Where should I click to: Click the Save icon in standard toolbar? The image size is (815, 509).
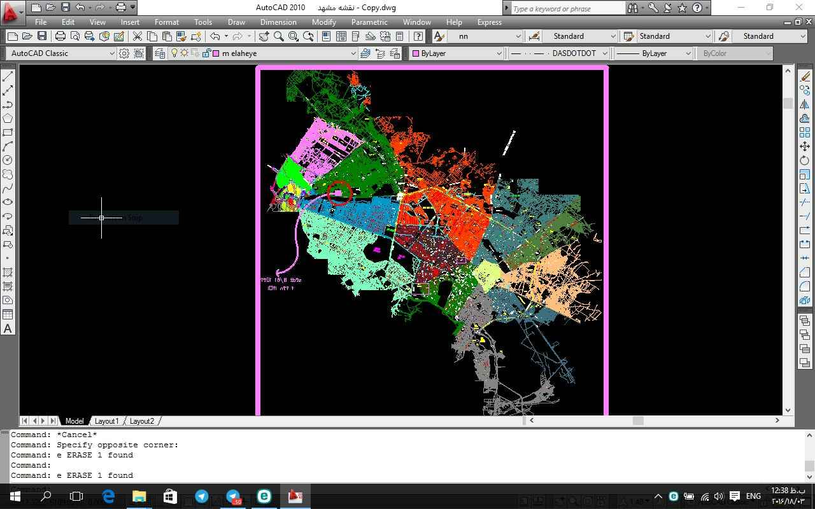click(x=42, y=36)
